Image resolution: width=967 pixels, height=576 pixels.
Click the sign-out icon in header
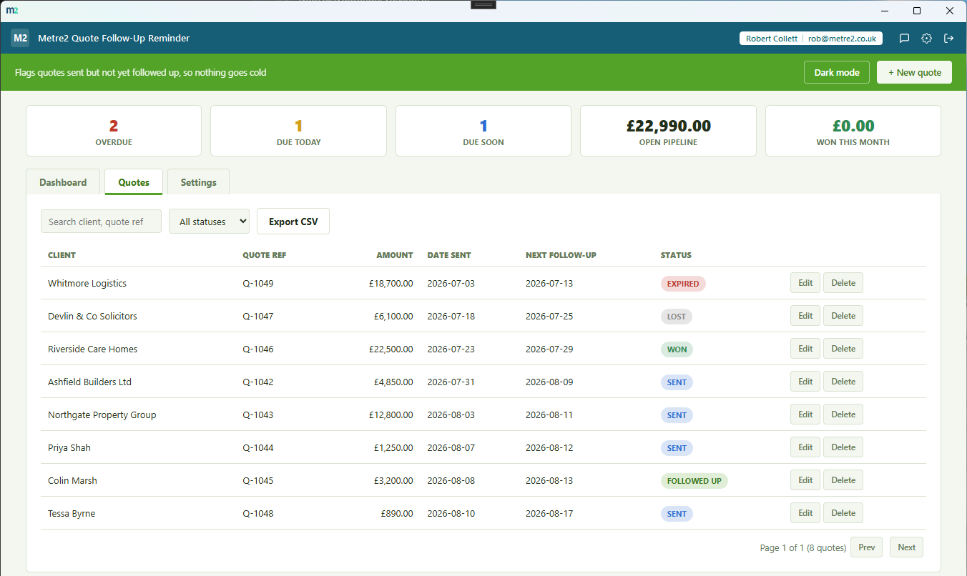coord(949,39)
